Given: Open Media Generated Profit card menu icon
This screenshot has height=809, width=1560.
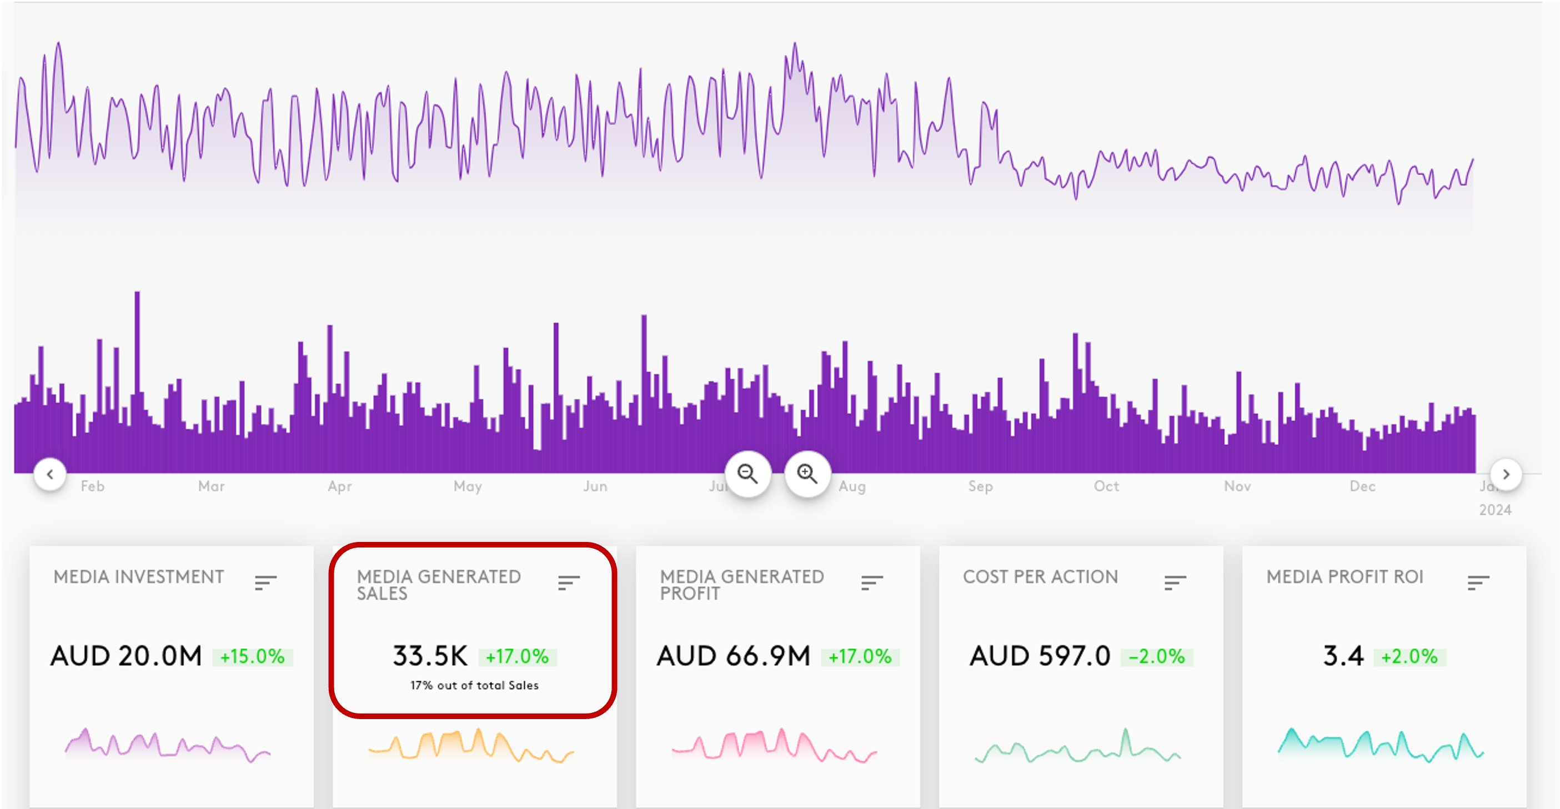Looking at the screenshot, I should pos(872,582).
